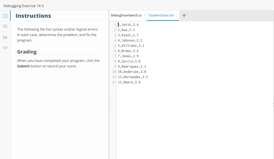This screenshot has width=274, height=159.
Task: Open the options menu on DebugFourteen3.cs tab
Action: pyautogui.click(x=145, y=15)
